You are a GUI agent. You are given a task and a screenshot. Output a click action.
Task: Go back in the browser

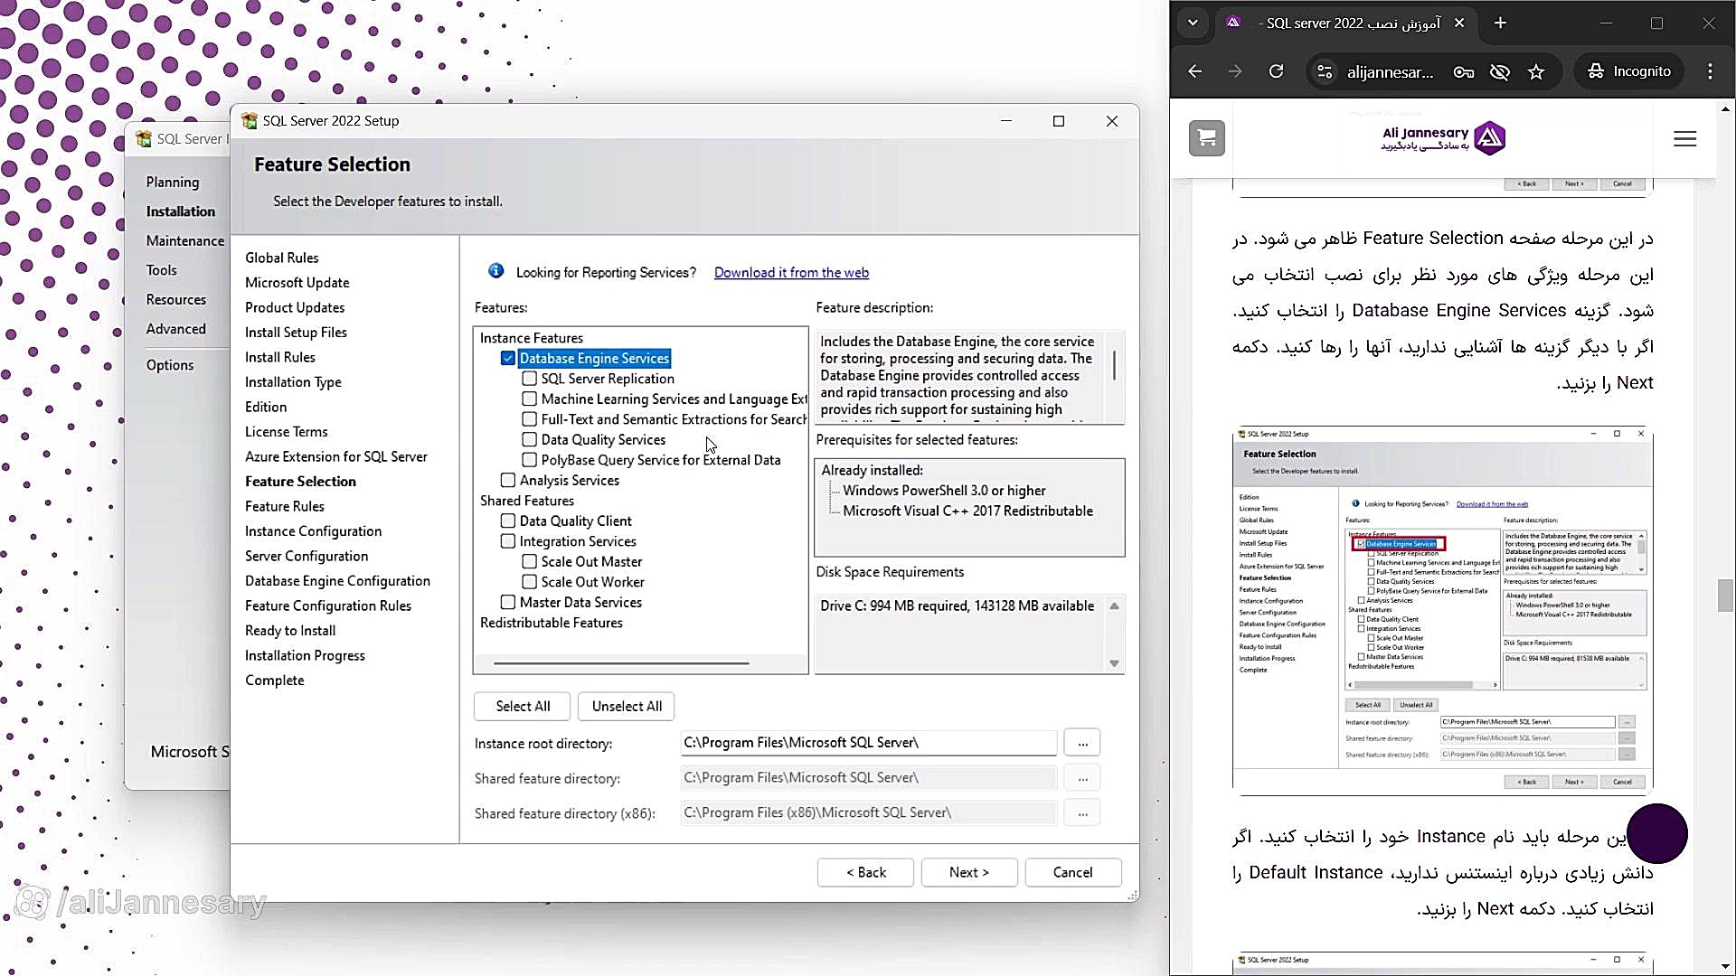(x=1195, y=71)
